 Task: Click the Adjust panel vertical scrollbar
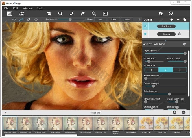click(x=189, y=73)
